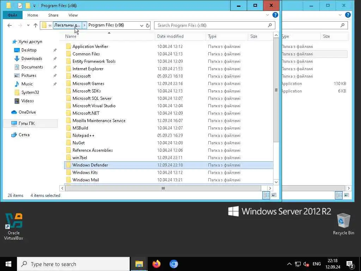Select the Microsoft Visual Studio folder
361x271 pixels.
94,106
